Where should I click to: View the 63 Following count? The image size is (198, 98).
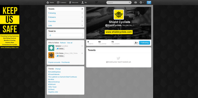coord(102,43)
